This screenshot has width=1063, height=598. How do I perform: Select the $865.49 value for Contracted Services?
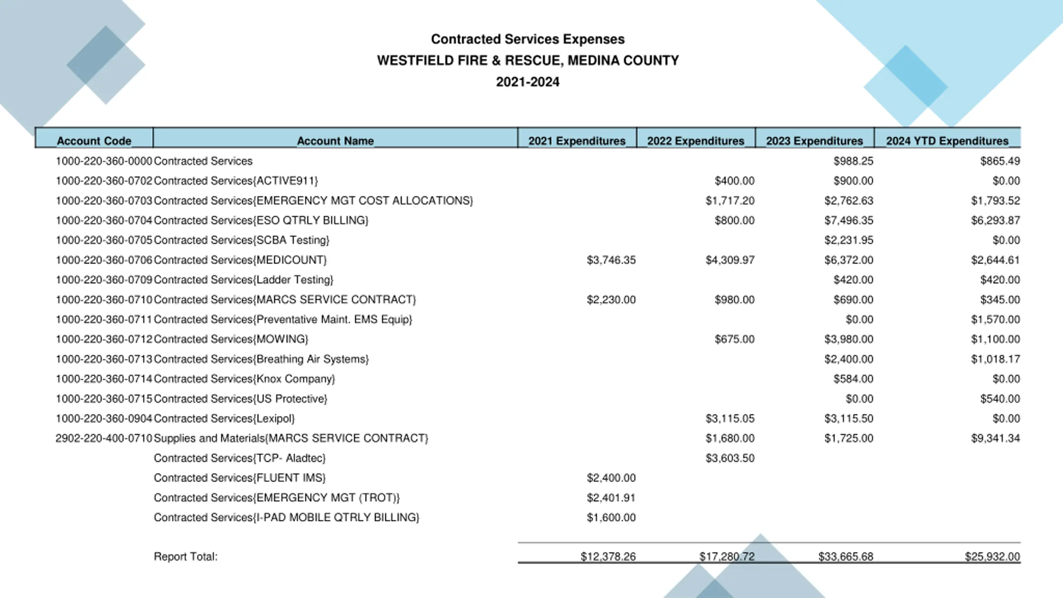[1000, 161]
